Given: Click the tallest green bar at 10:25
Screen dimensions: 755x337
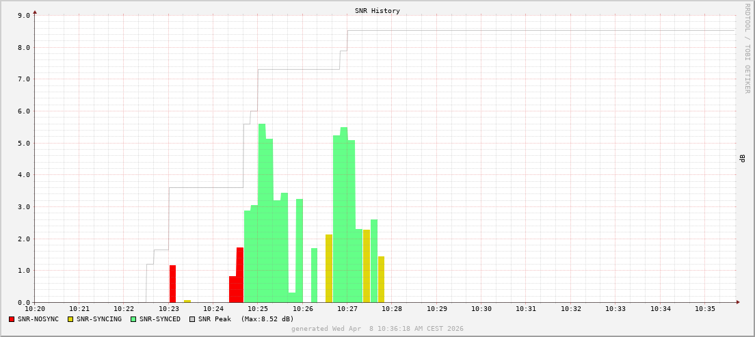Looking at the screenshot, I should [x=262, y=213].
